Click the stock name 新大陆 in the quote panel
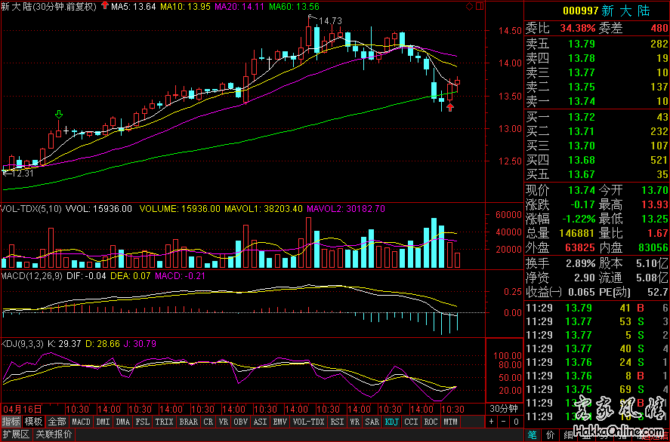670x442 pixels. pos(625,11)
